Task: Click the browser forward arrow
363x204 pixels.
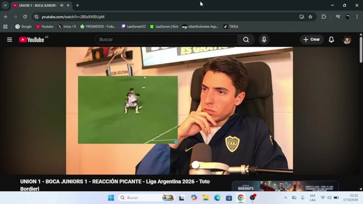Action: [x=15, y=17]
